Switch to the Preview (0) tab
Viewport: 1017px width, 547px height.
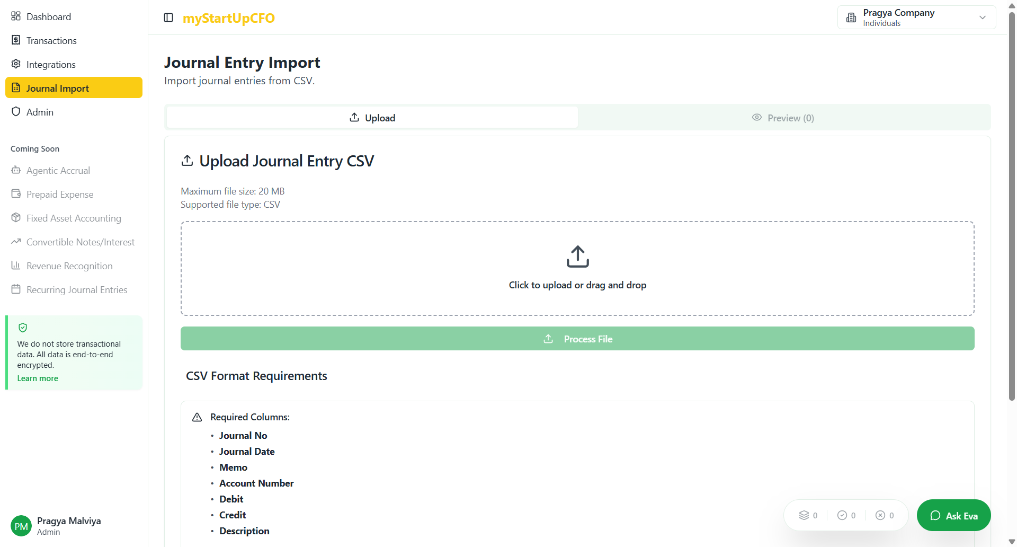[783, 118]
